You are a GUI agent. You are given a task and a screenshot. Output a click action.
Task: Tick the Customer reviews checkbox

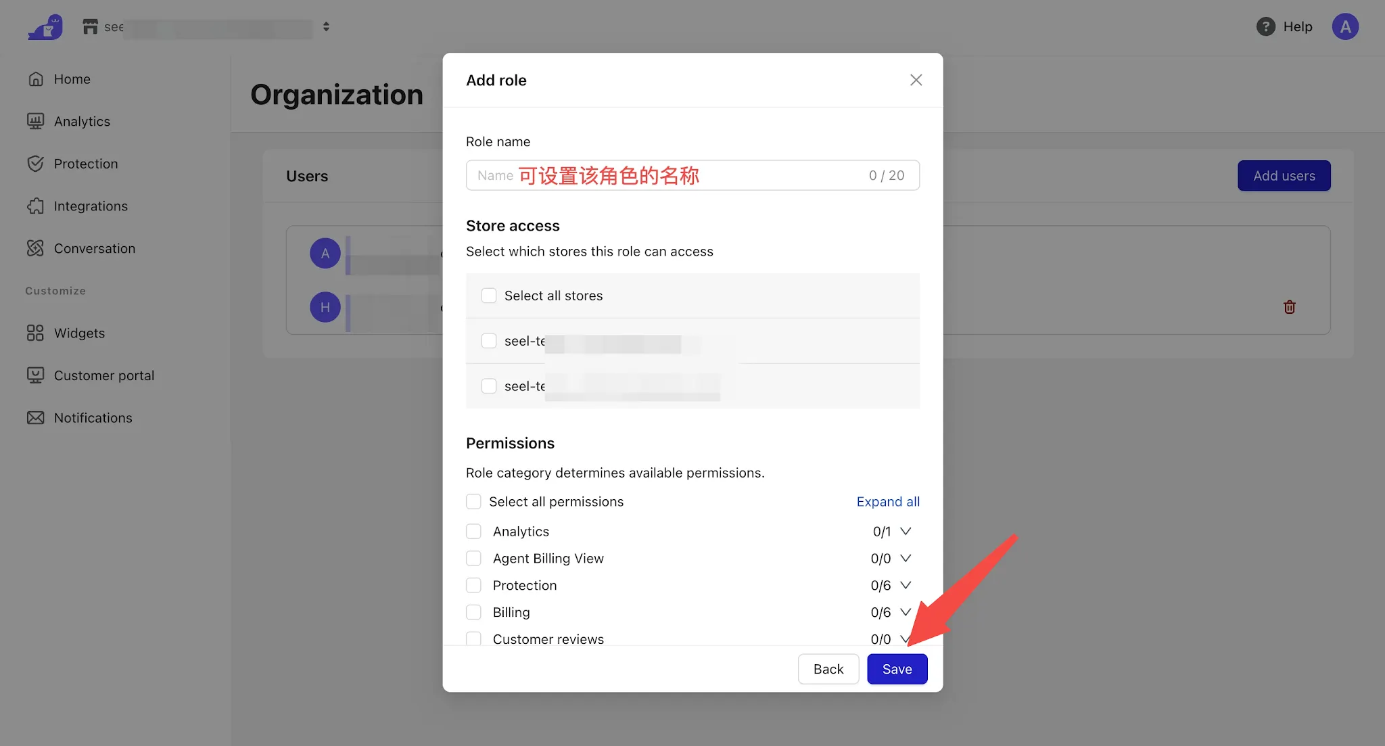473,638
